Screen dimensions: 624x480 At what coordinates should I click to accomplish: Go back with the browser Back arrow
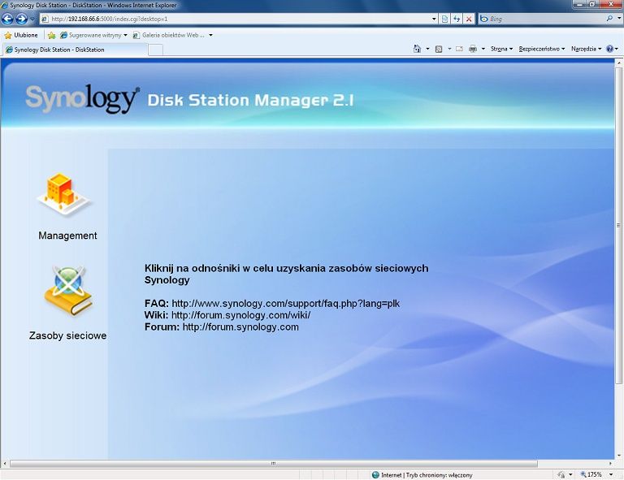pyautogui.click(x=7, y=19)
